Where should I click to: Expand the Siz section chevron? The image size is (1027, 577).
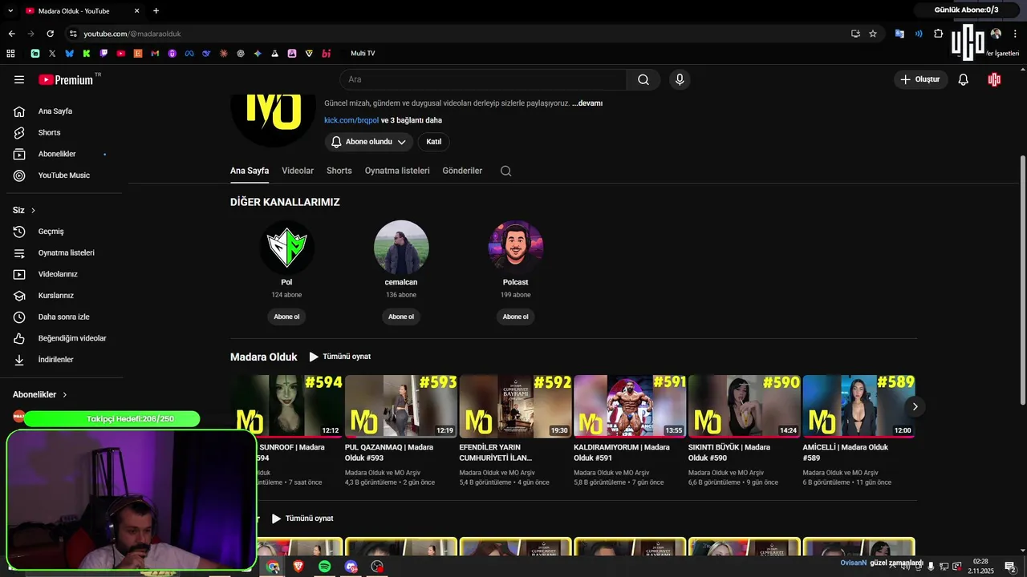[x=33, y=210]
